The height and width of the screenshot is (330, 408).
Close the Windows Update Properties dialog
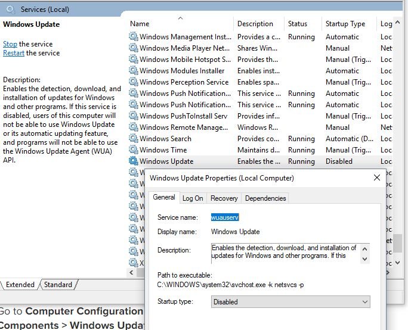pyautogui.click(x=376, y=178)
